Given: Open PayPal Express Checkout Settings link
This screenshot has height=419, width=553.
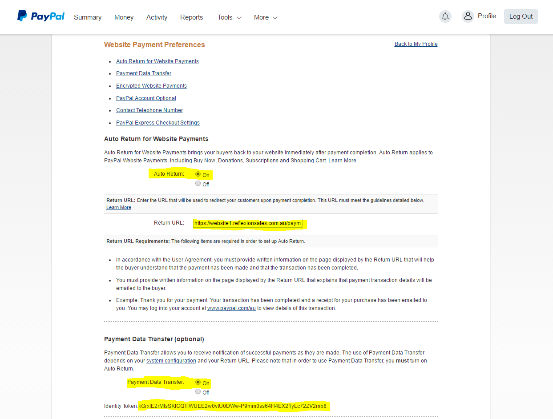Looking at the screenshot, I should [158, 123].
